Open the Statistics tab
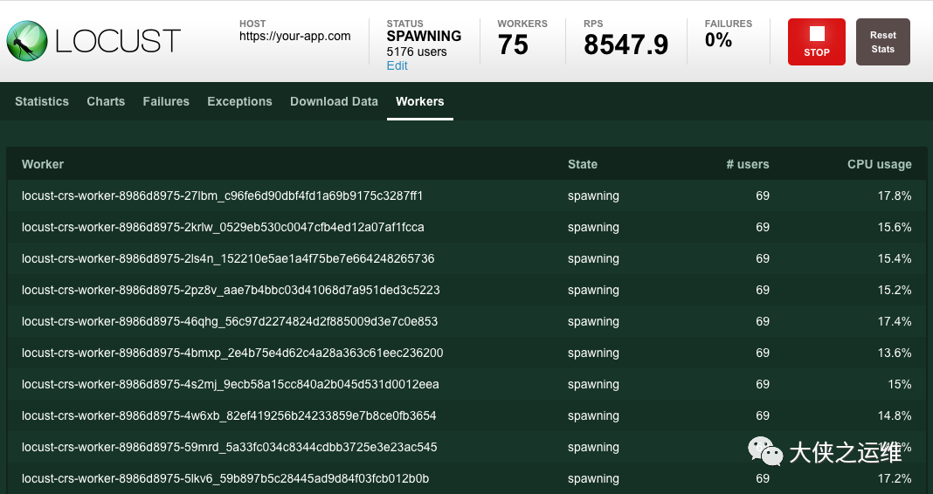Screen dimensions: 933x494 click(x=42, y=101)
